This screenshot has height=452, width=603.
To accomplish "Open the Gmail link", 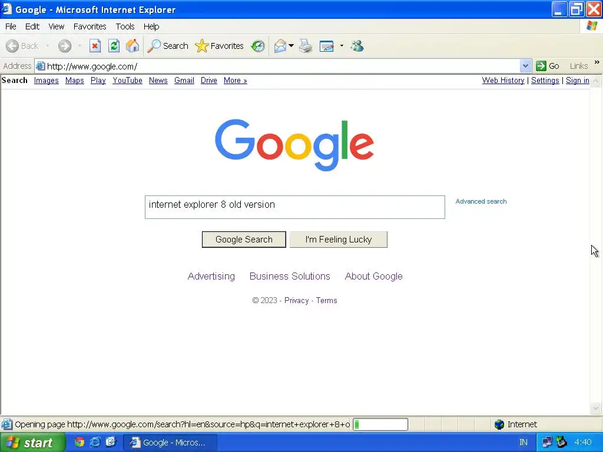I will click(x=184, y=80).
